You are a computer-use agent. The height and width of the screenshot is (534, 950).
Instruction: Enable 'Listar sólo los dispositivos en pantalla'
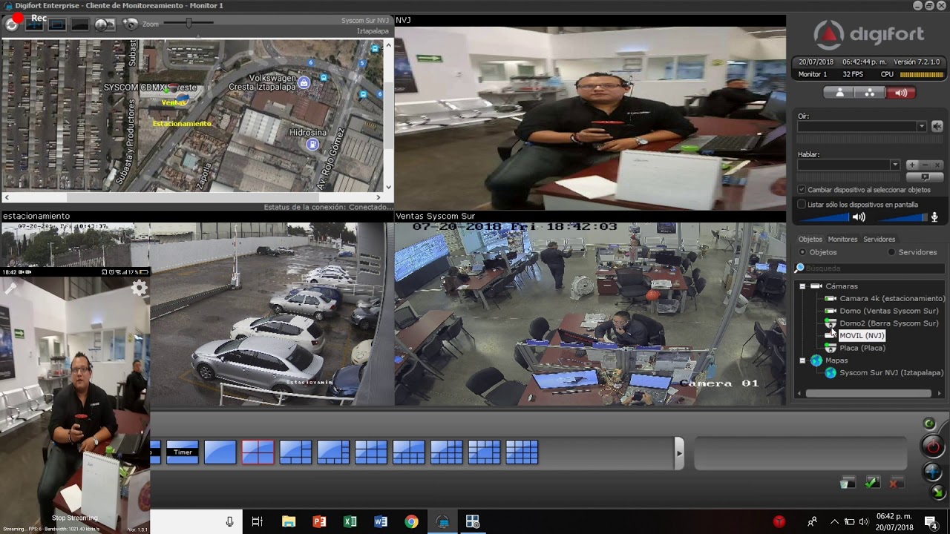click(x=802, y=205)
